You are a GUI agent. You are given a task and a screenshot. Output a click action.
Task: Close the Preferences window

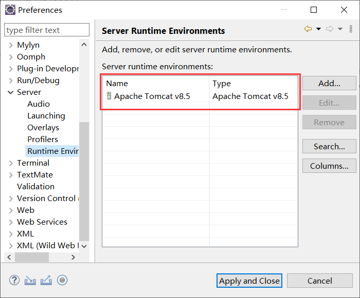pyautogui.click(x=344, y=10)
